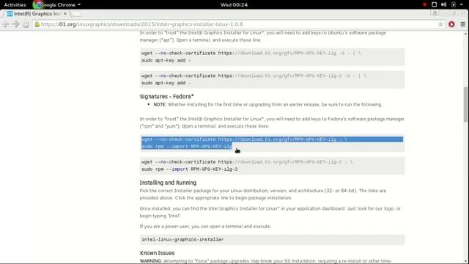Bookmark this page with the star icon
Image resolution: width=469 pixels, height=264 pixels.
click(440, 24)
